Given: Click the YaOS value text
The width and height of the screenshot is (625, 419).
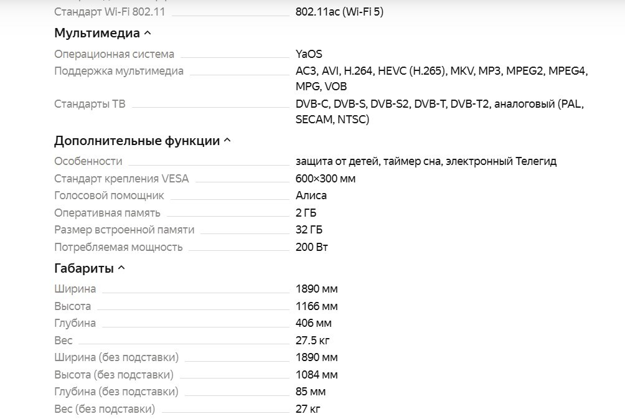Looking at the screenshot, I should point(309,54).
